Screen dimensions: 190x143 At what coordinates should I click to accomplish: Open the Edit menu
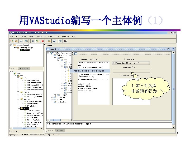[x=18, y=36]
